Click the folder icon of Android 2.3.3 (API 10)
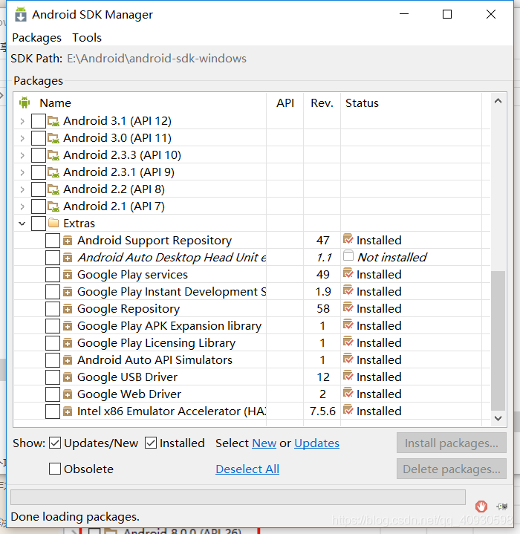The image size is (520, 534). tap(53, 155)
